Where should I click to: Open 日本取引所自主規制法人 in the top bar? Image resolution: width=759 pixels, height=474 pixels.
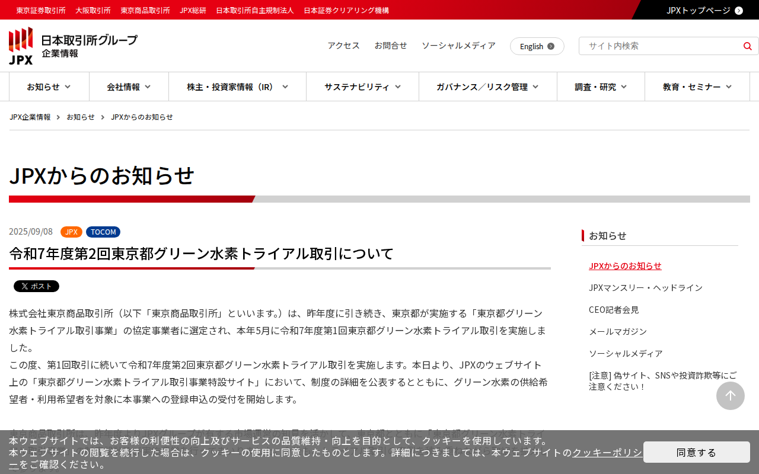tap(255, 10)
